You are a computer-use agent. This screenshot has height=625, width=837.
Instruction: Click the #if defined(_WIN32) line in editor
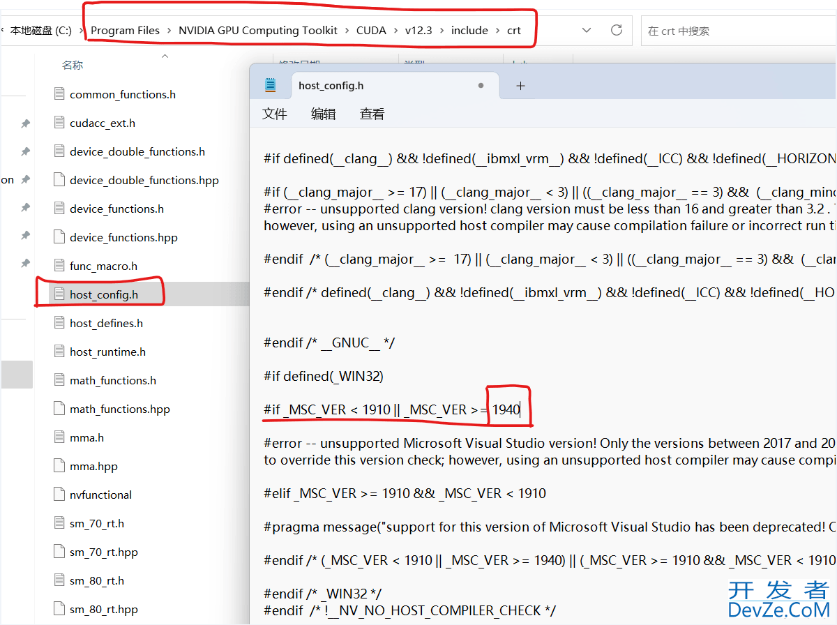[324, 376]
